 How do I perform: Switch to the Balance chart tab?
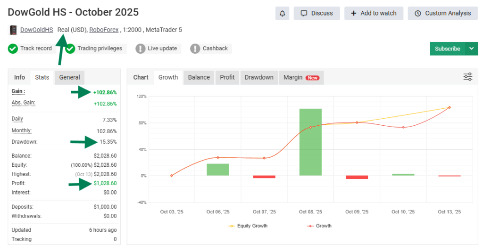tap(199, 77)
